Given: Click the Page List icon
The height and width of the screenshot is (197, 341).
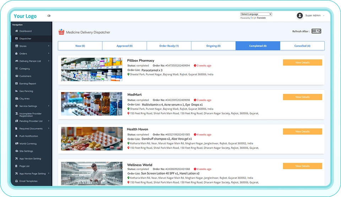Looking at the screenshot, I should tap(17, 166).
